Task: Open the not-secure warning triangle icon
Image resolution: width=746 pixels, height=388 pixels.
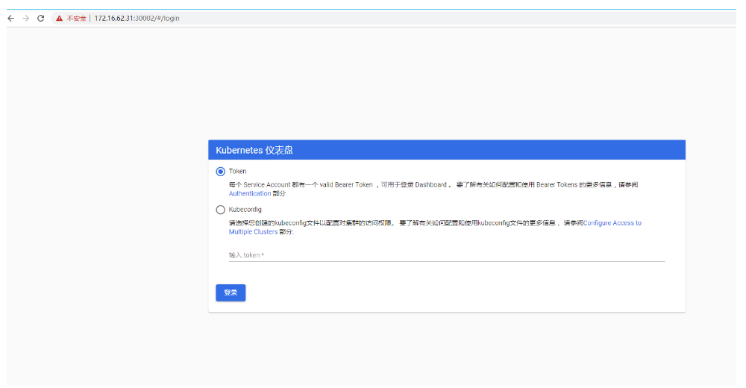Action: pos(59,19)
